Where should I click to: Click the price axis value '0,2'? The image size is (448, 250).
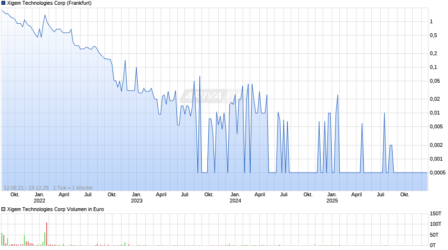point(433,53)
